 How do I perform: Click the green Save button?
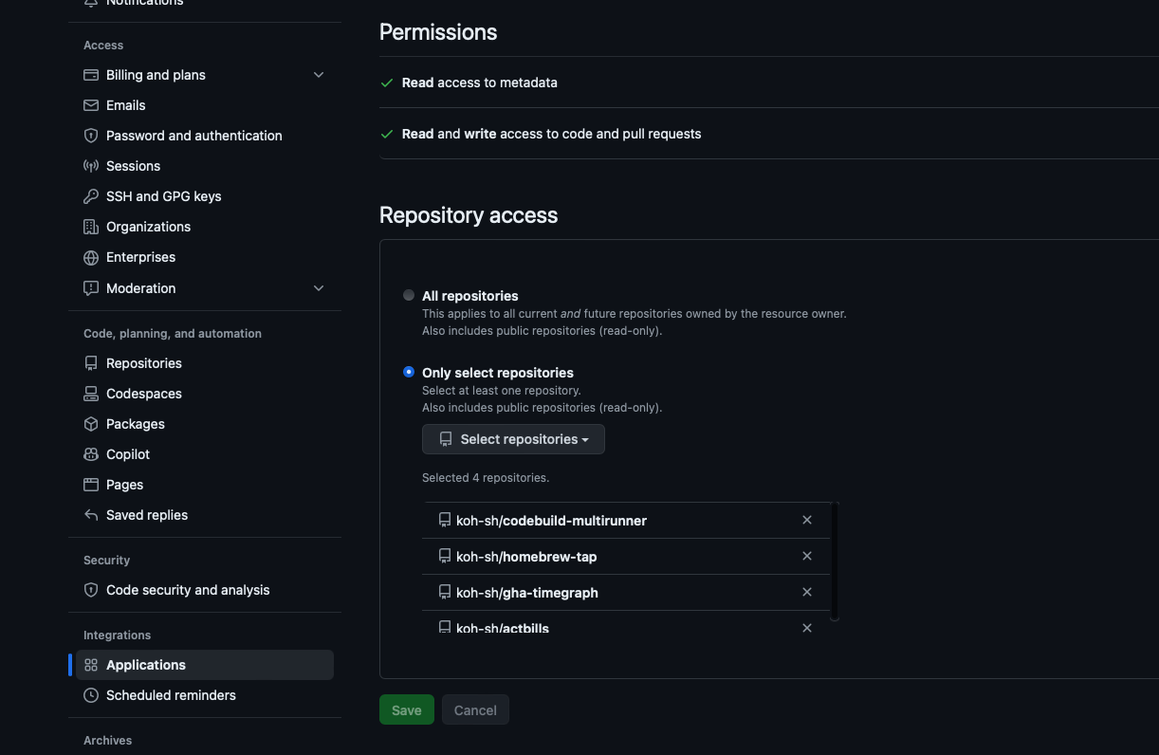tap(407, 709)
